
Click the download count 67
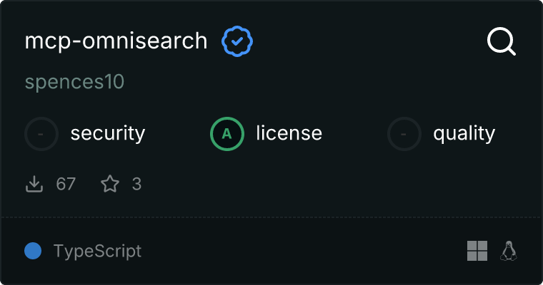(x=66, y=185)
